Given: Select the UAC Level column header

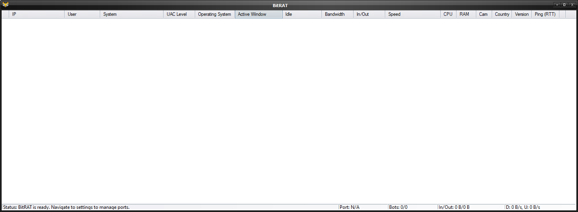Looking at the screenshot, I should (x=179, y=14).
